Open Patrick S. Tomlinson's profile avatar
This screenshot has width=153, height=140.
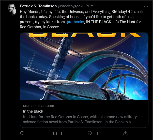tap(12, 9)
